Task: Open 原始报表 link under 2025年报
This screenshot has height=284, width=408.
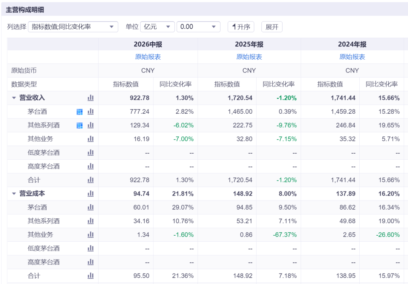Action: point(249,57)
